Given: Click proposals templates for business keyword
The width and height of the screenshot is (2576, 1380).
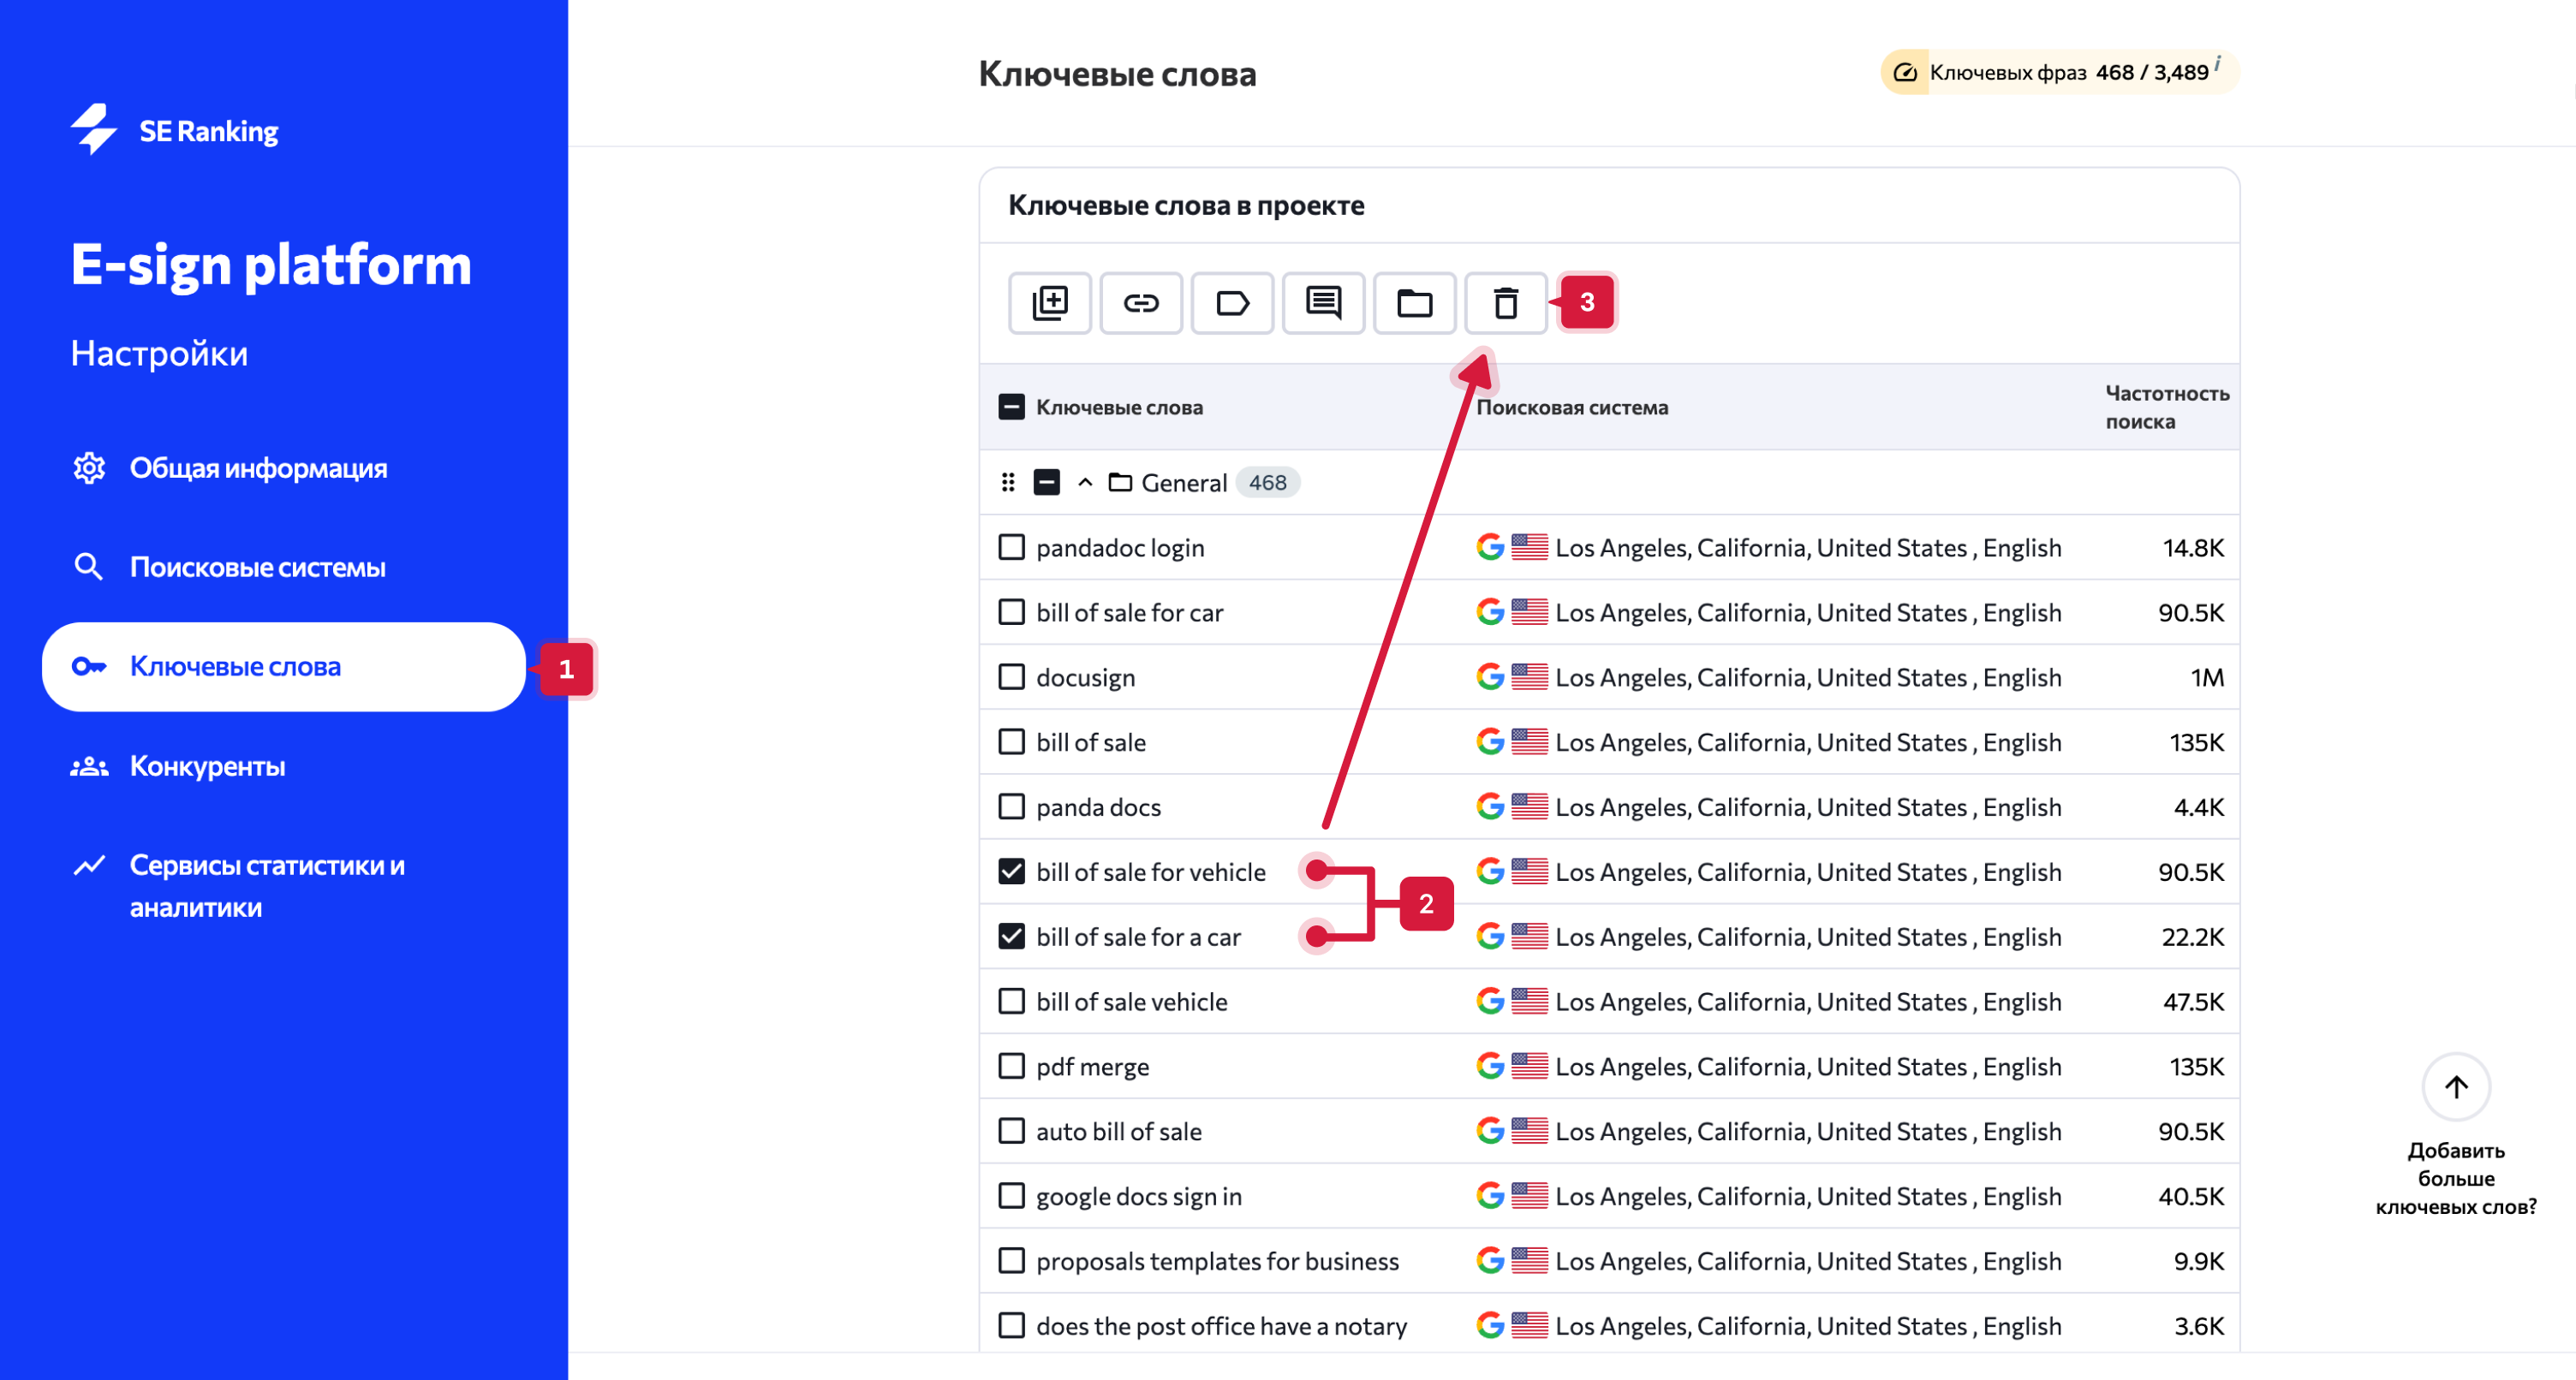Looking at the screenshot, I should click(x=1217, y=1261).
